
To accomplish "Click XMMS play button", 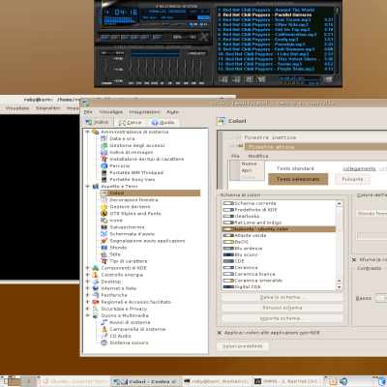I will [115, 37].
